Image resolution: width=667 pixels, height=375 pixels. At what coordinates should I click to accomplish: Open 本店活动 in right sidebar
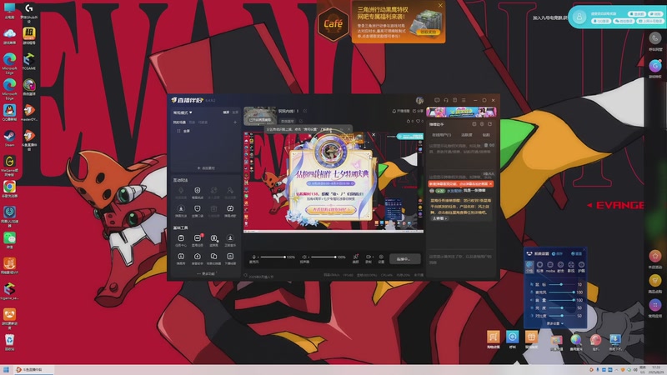pos(655,258)
